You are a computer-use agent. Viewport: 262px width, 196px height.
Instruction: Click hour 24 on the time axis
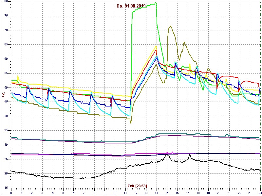260,193
